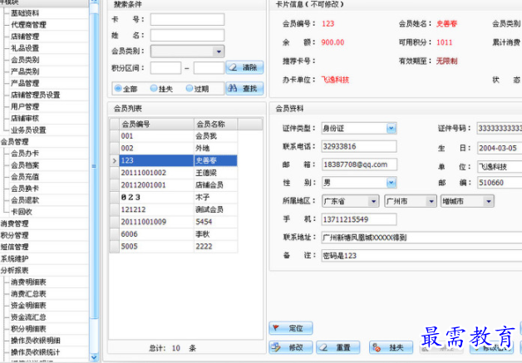Click the 证件号码 input field
Image resolution: width=522 pixels, height=363 pixels.
pos(500,129)
